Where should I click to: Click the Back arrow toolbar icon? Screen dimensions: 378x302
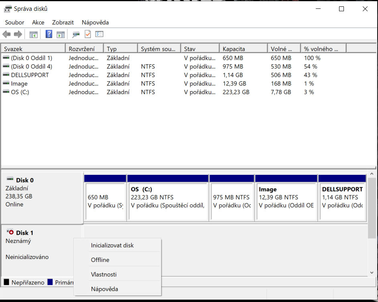(x=6, y=34)
